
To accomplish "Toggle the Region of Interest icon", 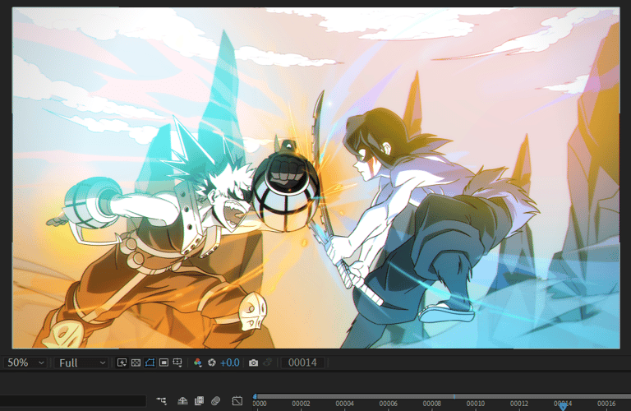I will [164, 363].
